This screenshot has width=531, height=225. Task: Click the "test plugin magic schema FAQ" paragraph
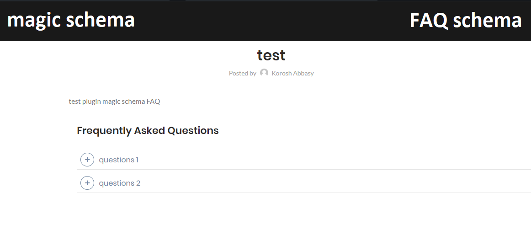[114, 102]
